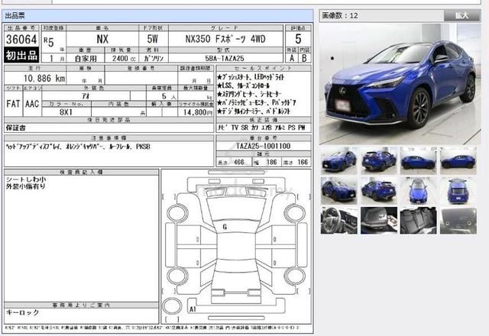The height and width of the screenshot is (336, 489).
Task: Click the デジタルインナーミラー sales point line
Action: click(x=254, y=111)
